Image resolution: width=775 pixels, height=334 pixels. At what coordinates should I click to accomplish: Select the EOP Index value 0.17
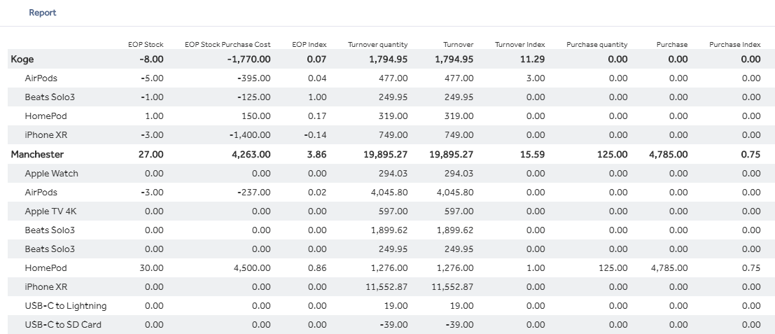tap(317, 116)
